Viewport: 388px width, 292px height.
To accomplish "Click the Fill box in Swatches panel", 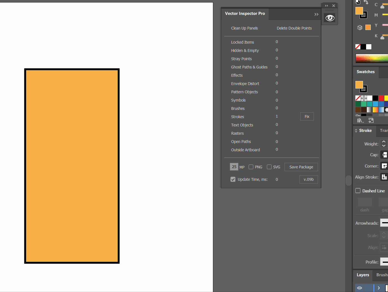I will coord(359,85).
